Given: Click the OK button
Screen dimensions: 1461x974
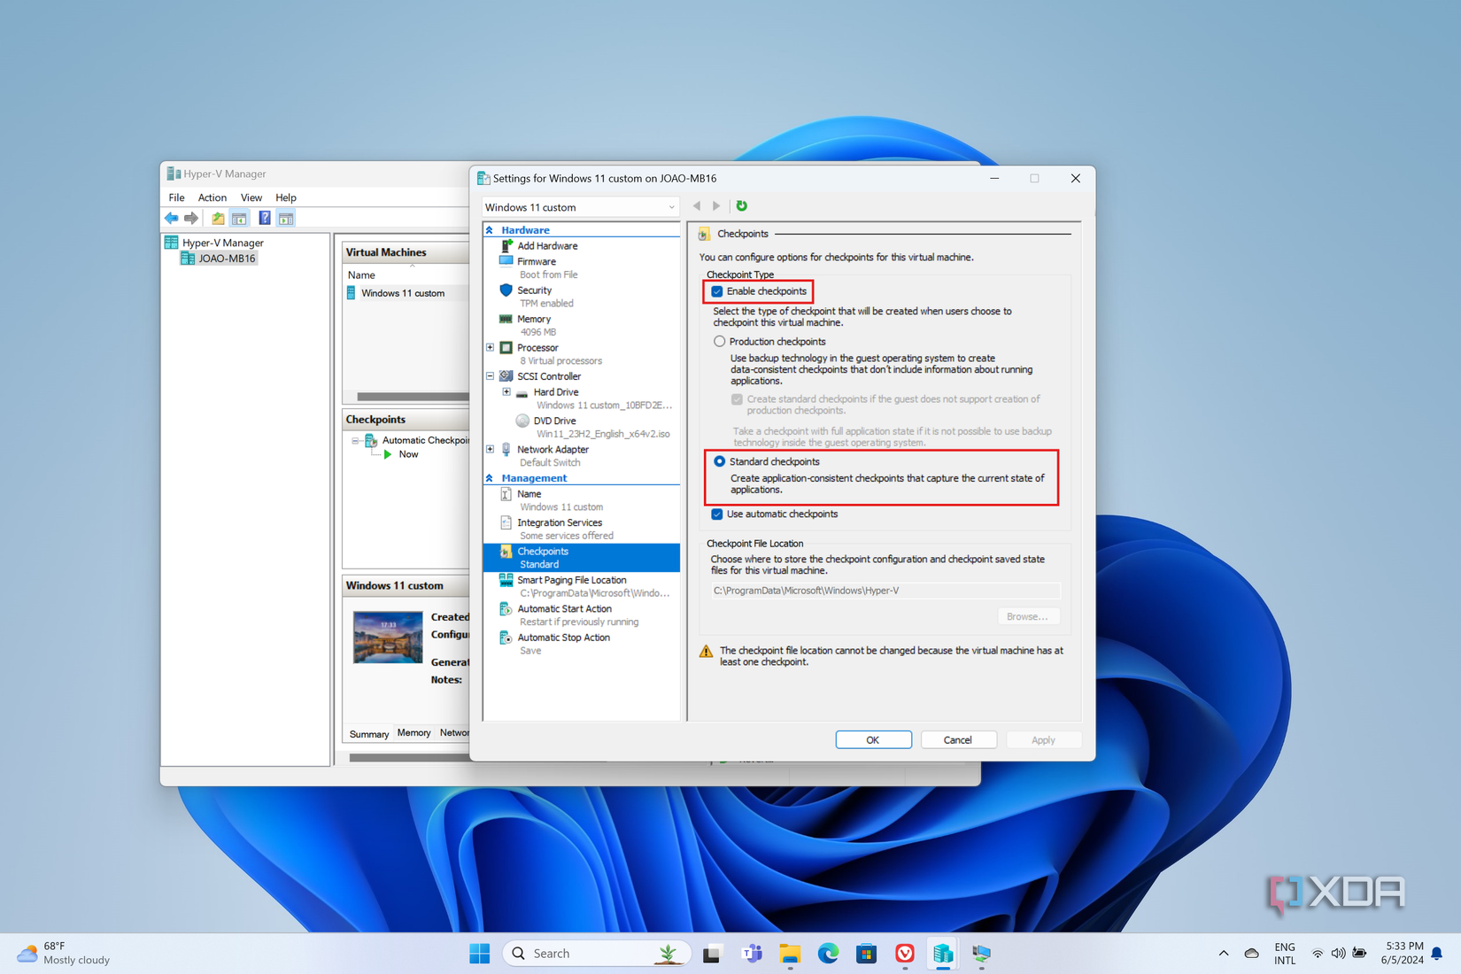Looking at the screenshot, I should pyautogui.click(x=872, y=739).
